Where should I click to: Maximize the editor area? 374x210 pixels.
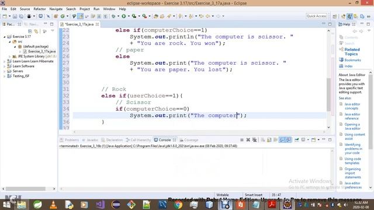(330, 24)
